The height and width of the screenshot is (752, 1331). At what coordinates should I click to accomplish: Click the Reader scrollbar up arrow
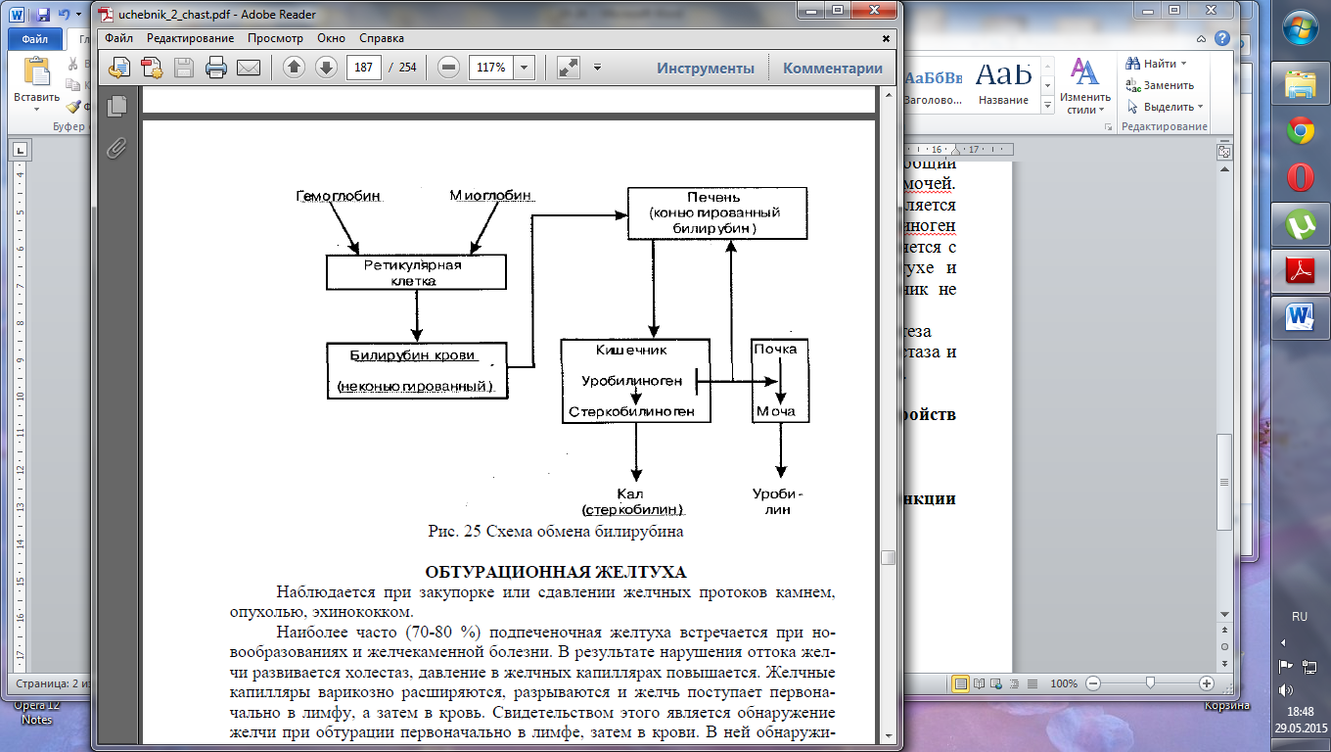[889, 95]
